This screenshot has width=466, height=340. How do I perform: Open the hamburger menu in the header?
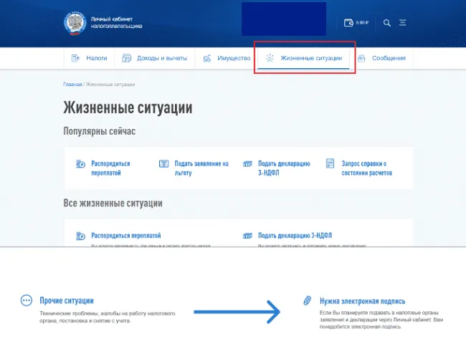coord(403,23)
